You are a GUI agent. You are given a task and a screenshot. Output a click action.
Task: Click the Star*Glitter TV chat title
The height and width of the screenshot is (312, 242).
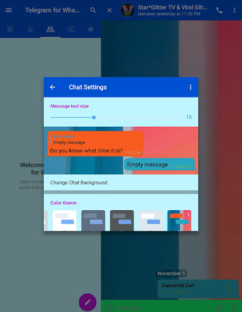(x=173, y=7)
